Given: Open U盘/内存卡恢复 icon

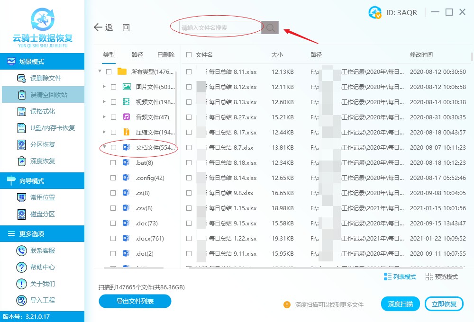Looking at the screenshot, I should [x=21, y=128].
